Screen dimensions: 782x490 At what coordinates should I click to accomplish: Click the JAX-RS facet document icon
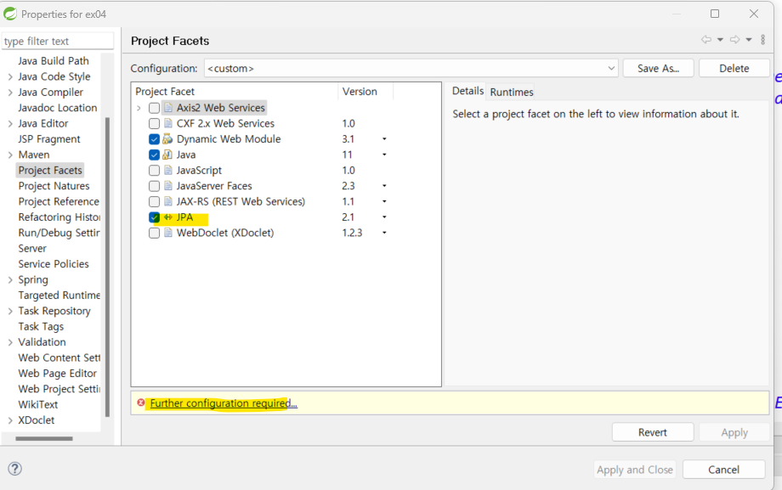pos(168,201)
